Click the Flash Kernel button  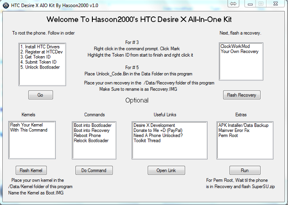tap(31, 170)
